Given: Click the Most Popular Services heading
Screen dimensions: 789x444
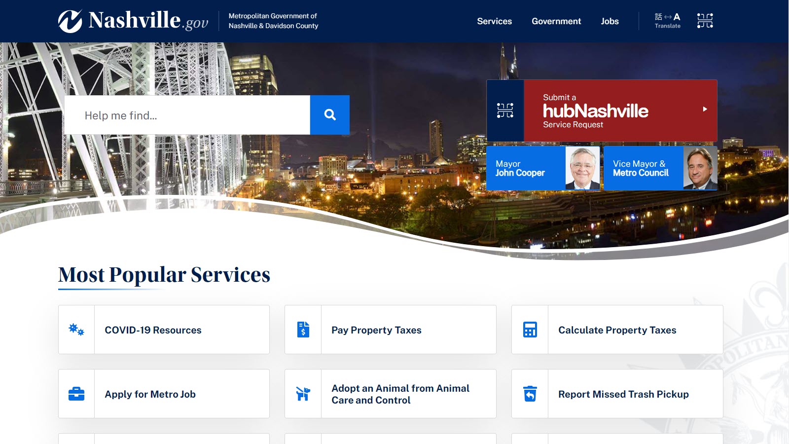Looking at the screenshot, I should 164,275.
